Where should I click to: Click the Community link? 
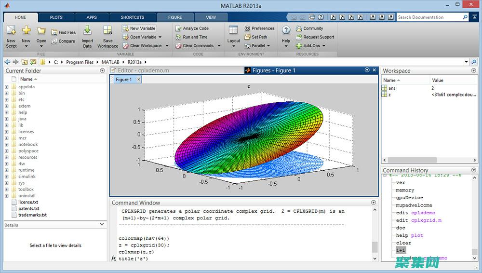313,28
